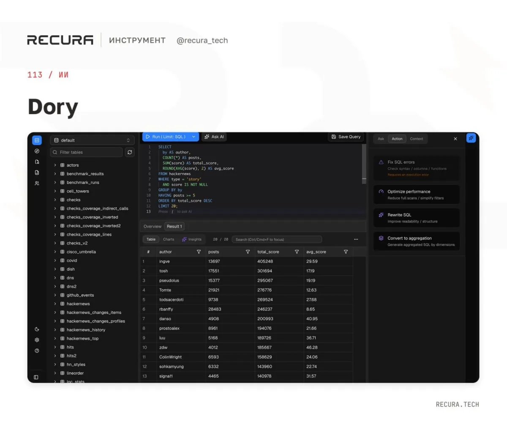507x436 pixels.
Task: Expand the actors table
Action: 55,165
